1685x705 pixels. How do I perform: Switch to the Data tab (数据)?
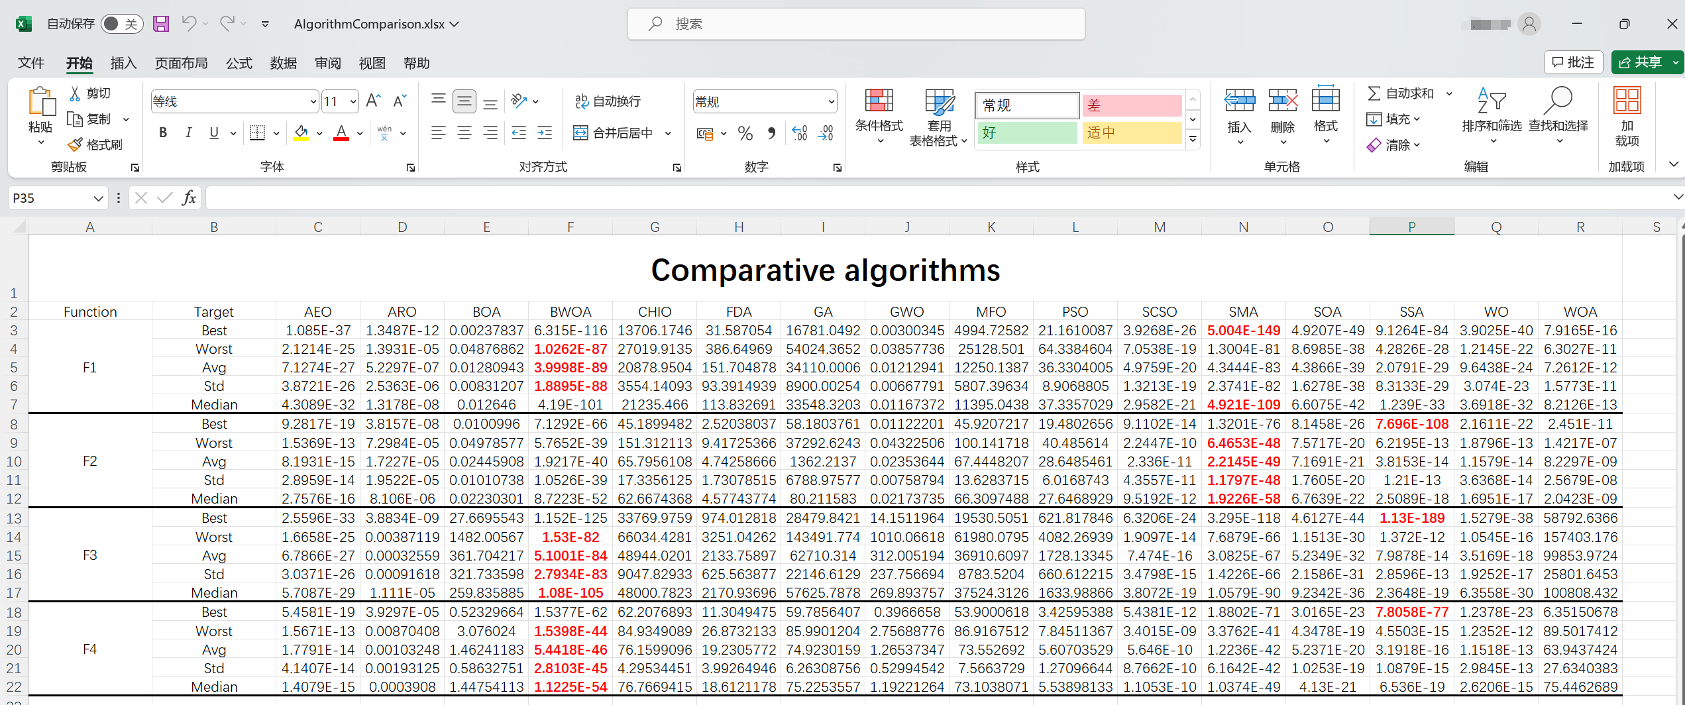pyautogui.click(x=284, y=63)
